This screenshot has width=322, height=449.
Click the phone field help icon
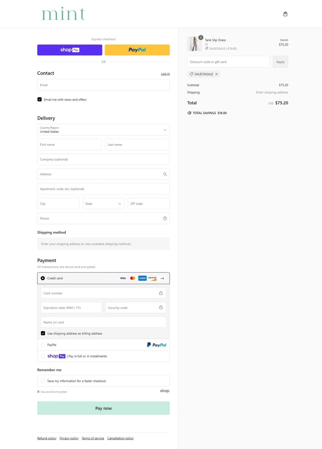click(165, 219)
